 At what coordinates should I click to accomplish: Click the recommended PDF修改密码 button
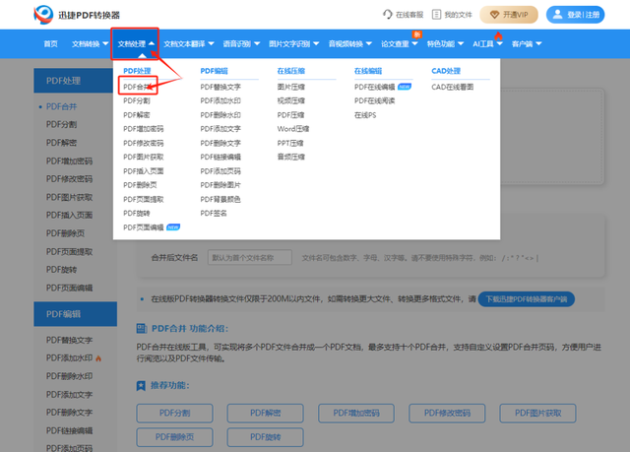point(447,413)
